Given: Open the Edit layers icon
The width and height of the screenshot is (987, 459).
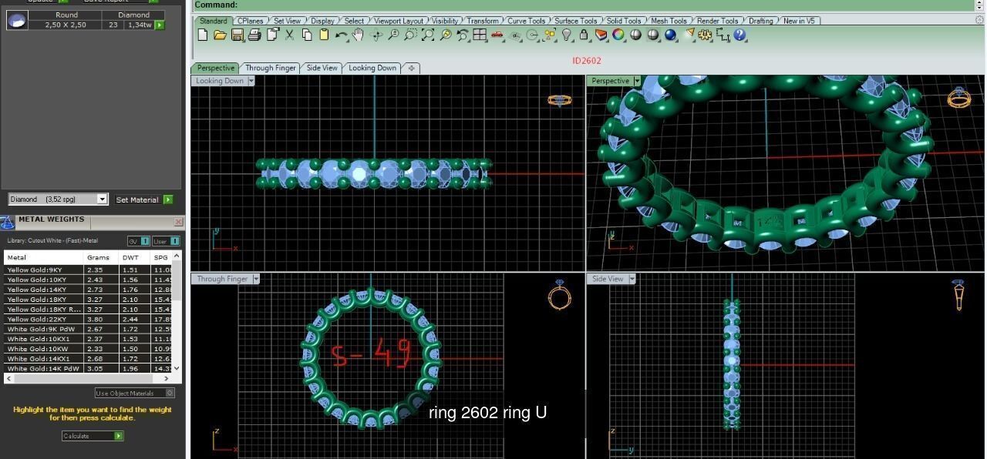Looking at the screenshot, I should 601,35.
